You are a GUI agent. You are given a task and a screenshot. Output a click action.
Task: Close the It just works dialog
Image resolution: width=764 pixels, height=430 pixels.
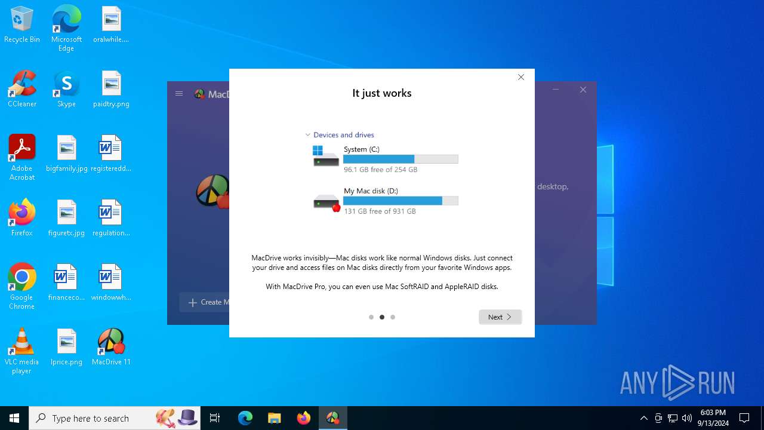pos(521,77)
